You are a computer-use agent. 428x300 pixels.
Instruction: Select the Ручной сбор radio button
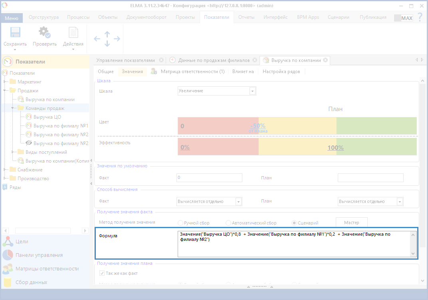pos(180,223)
